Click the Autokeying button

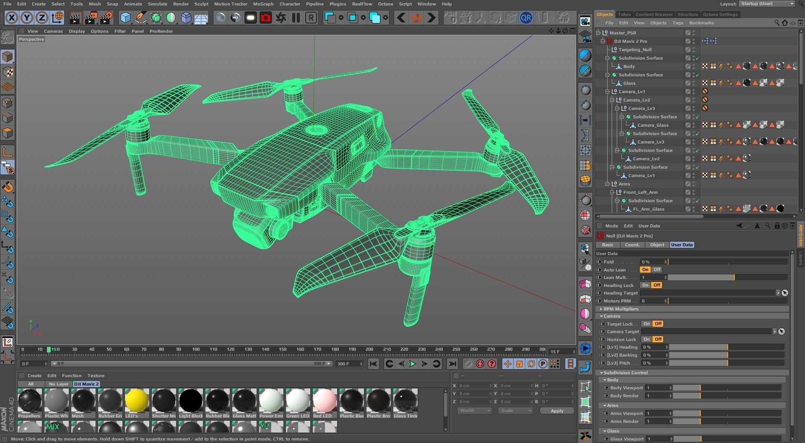tap(480, 364)
